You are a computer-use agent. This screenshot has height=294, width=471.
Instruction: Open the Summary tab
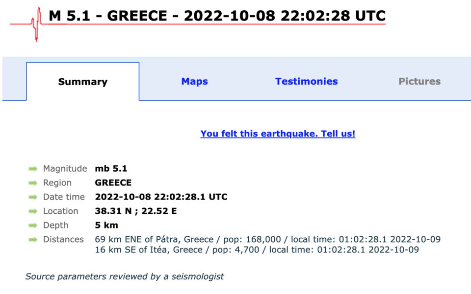point(82,82)
